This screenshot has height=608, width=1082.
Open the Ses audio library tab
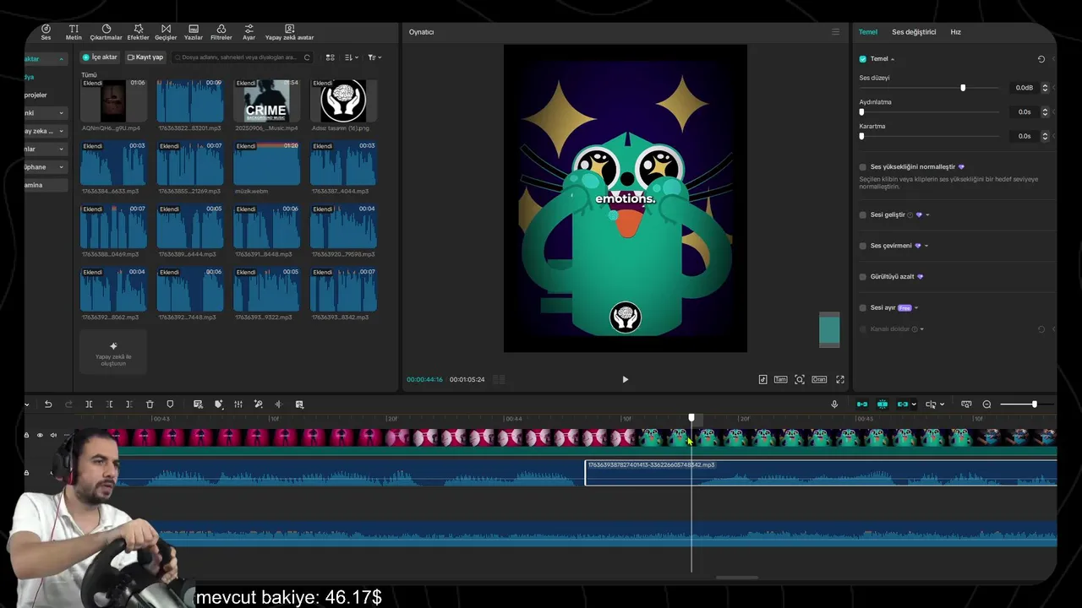click(46, 32)
